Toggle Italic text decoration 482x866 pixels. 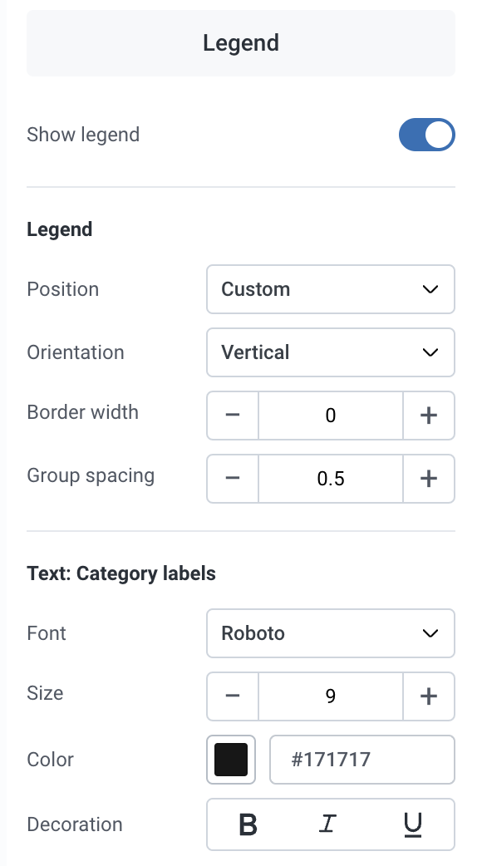[328, 824]
